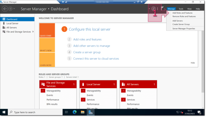Open Manageability in Local Server tile
The image size is (206, 117).
(94, 91)
